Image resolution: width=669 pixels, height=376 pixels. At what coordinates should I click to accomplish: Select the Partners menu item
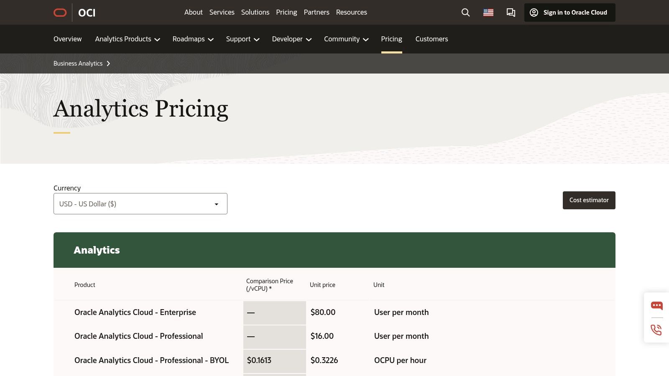317,12
